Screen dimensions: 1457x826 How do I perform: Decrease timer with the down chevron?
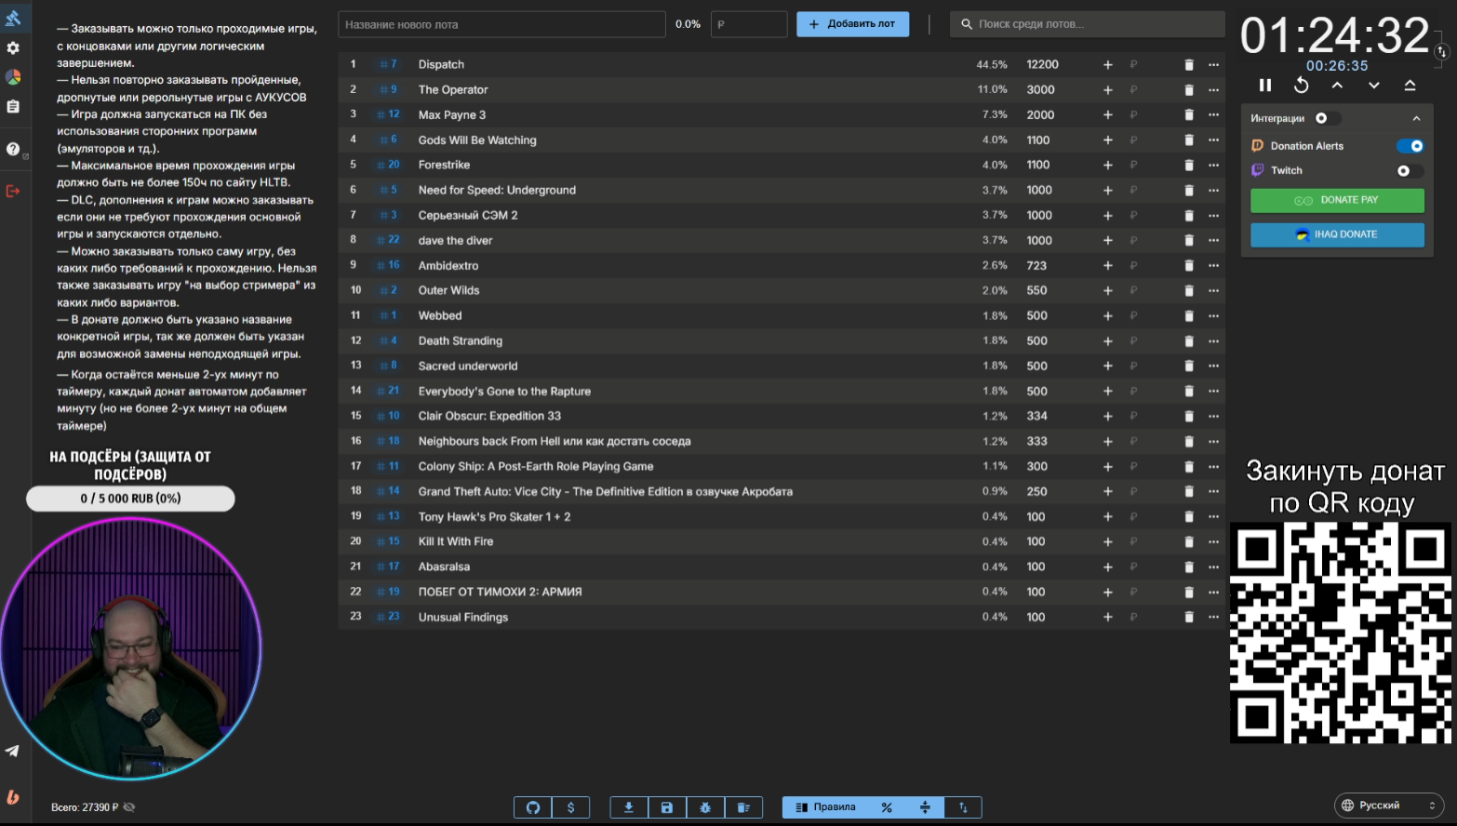point(1374,86)
